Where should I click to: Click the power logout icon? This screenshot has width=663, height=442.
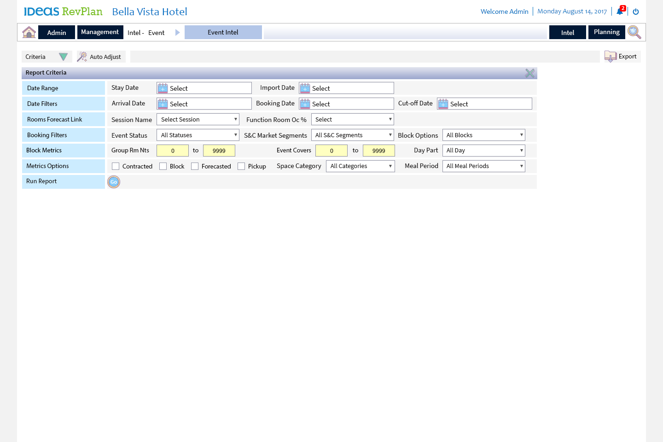click(636, 12)
